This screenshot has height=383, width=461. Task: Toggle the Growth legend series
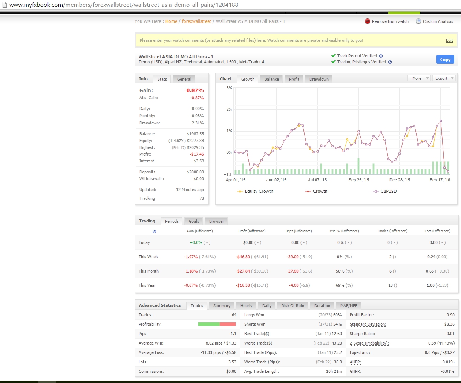(316, 191)
